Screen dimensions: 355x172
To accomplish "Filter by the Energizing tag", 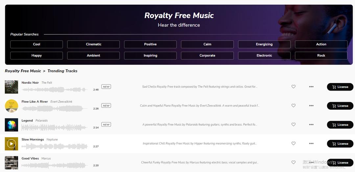I will 264,44.
